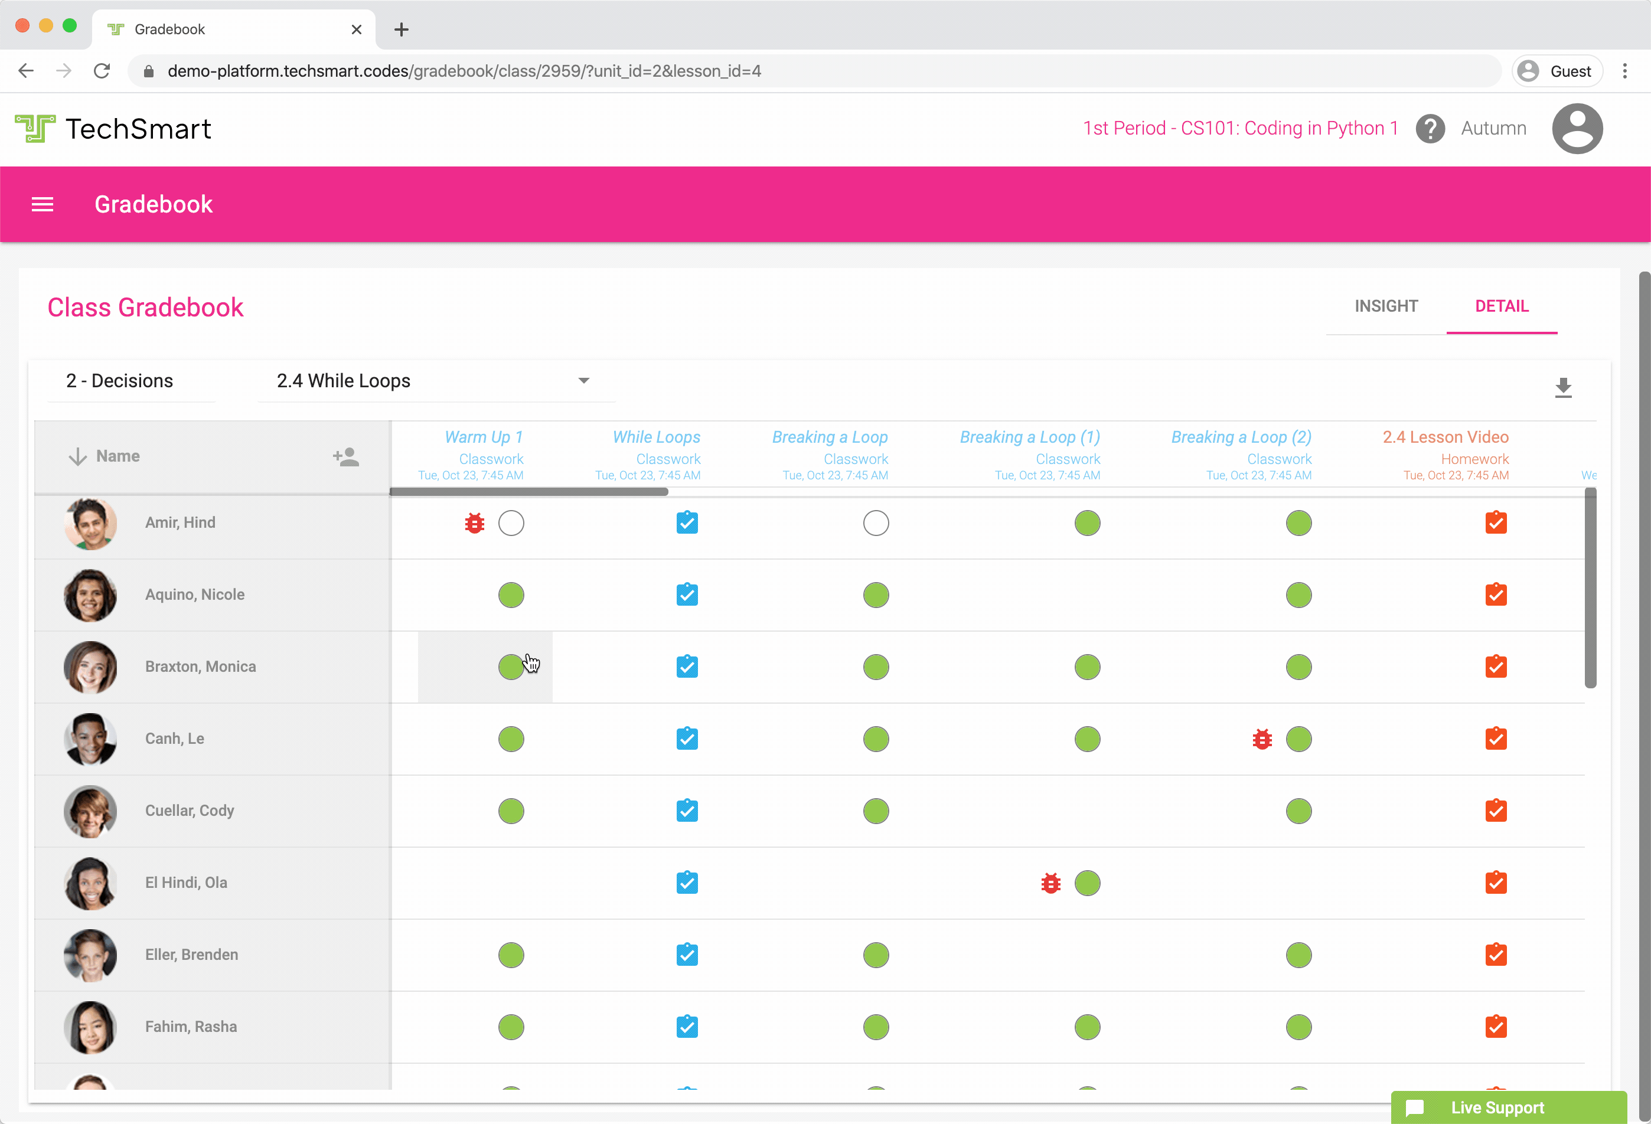Image resolution: width=1651 pixels, height=1124 pixels.
Task: Select student name Braxton, Monica
Action: (x=200, y=666)
